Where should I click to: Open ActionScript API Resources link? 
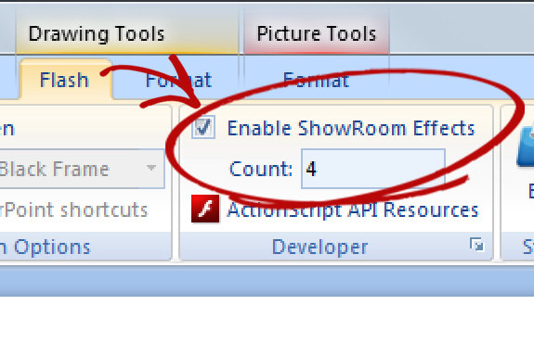click(x=353, y=210)
